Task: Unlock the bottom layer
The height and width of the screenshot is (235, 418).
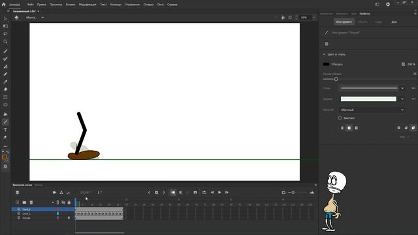Action: [x=69, y=217]
